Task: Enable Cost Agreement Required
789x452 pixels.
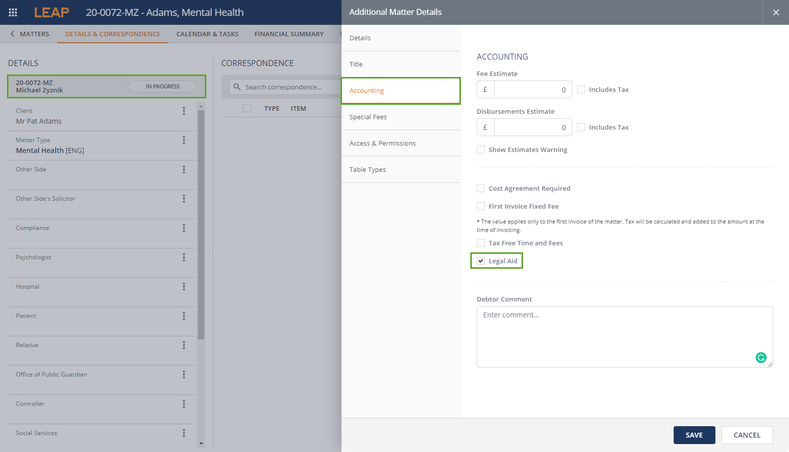Action: click(481, 188)
